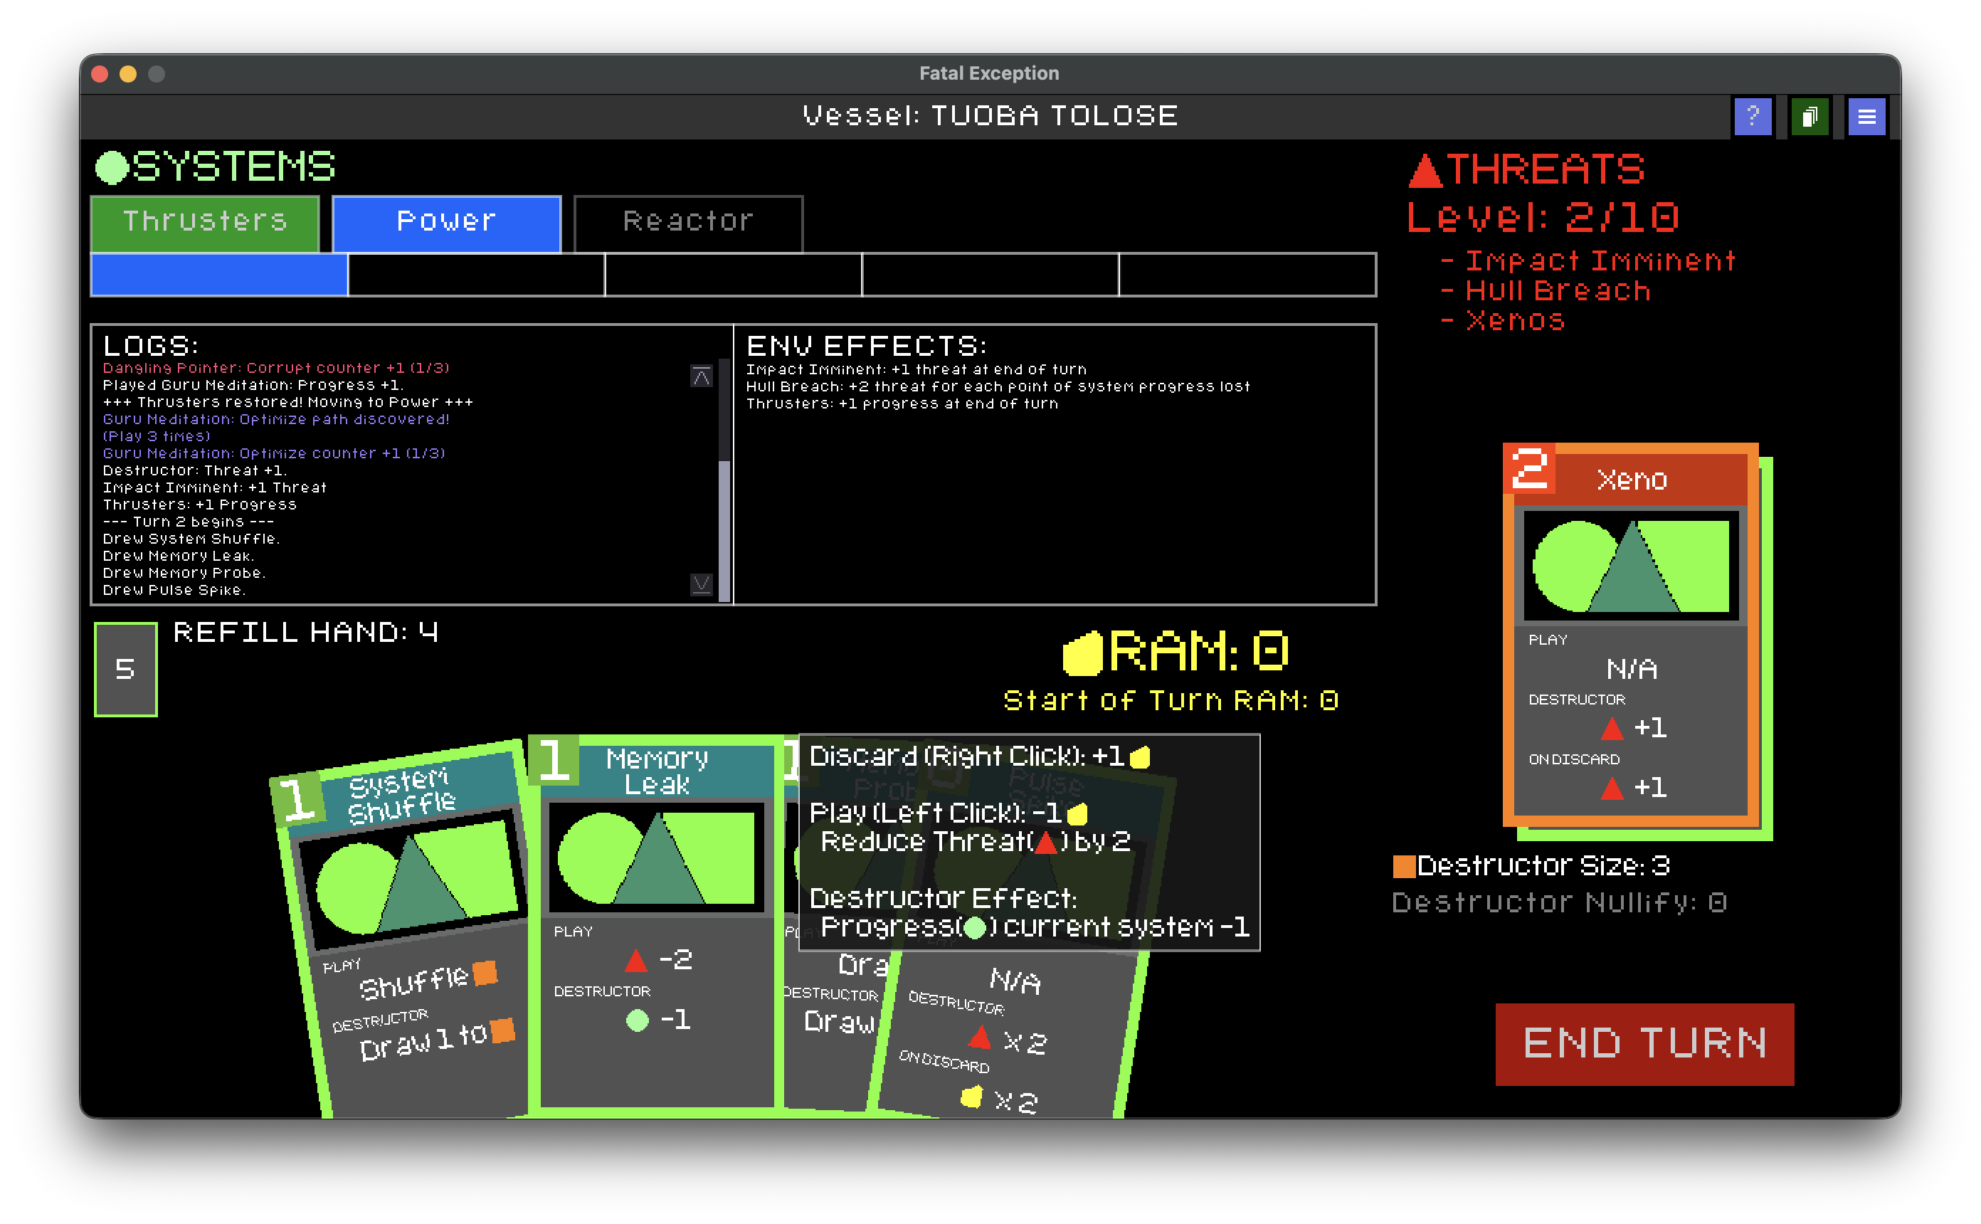Select the Thrusters system tab
This screenshot has width=1981, height=1224.
(205, 223)
